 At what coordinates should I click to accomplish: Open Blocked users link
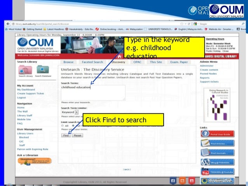(x=24, y=137)
